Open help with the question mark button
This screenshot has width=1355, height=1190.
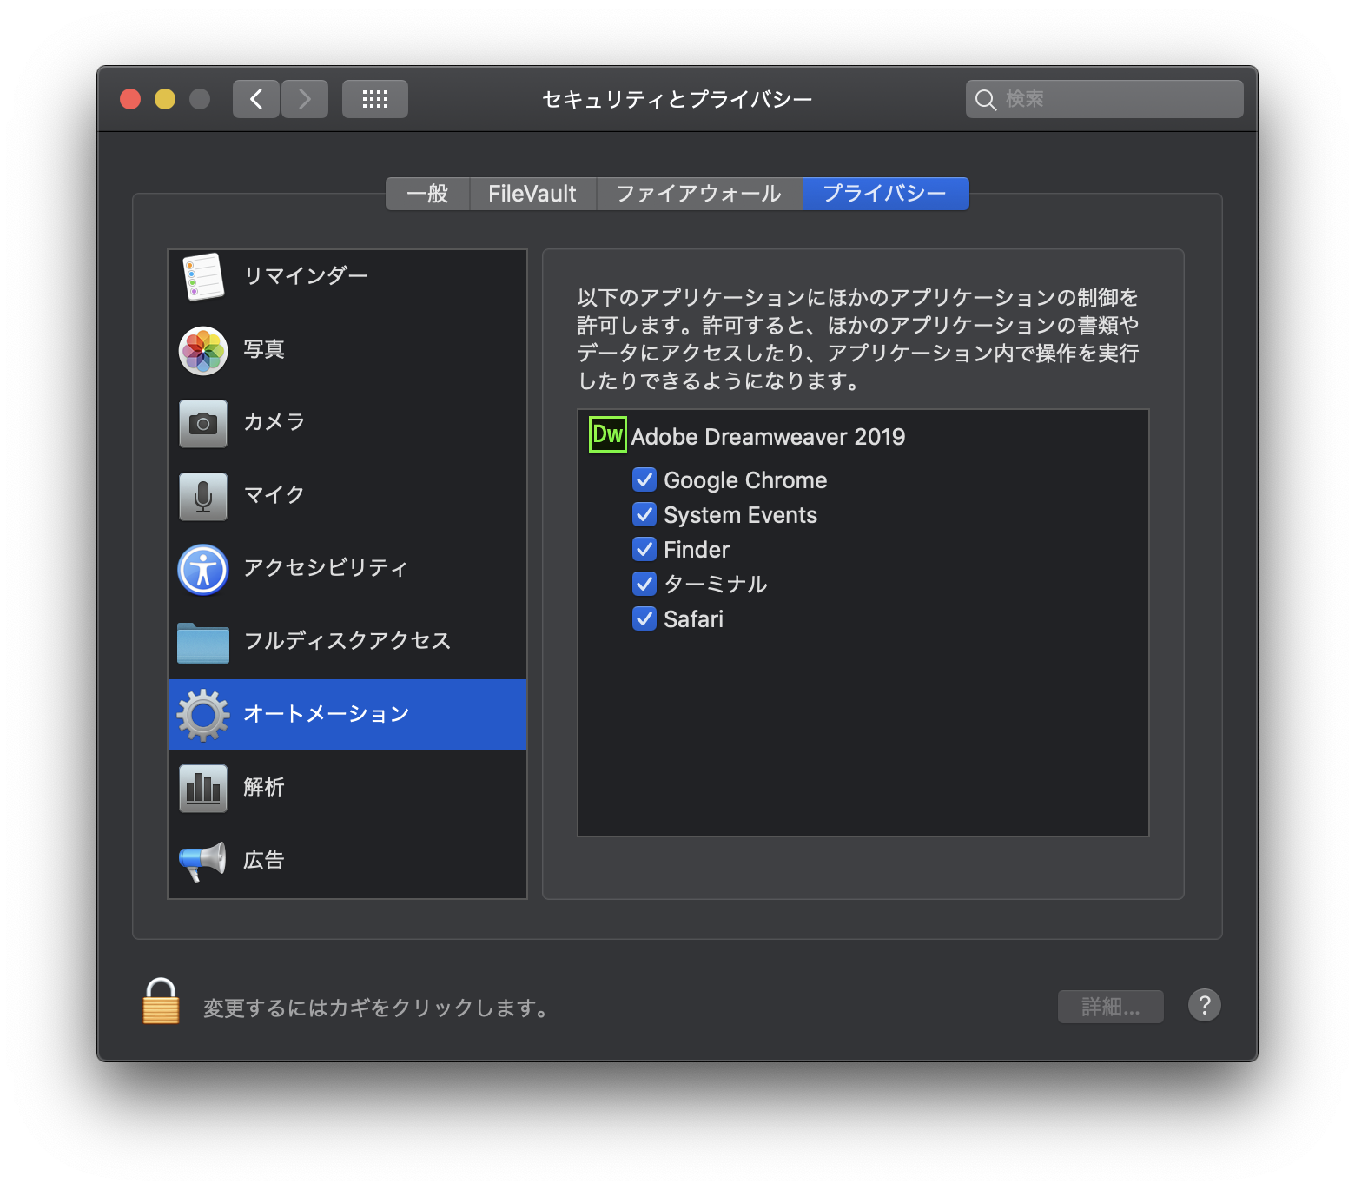[1205, 1006]
